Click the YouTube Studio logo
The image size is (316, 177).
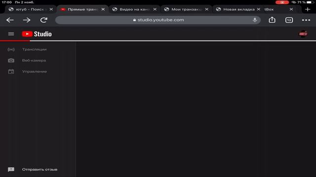point(37,34)
